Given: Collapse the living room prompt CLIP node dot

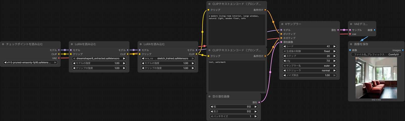Looking at the screenshot, I should click(209, 4).
